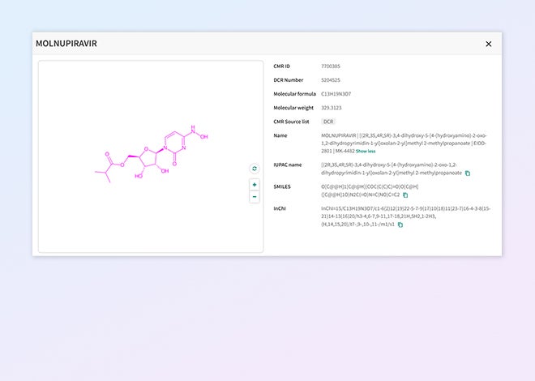The width and height of the screenshot is (535, 381).
Task: Copy the SMILES string
Action: [x=405, y=195]
